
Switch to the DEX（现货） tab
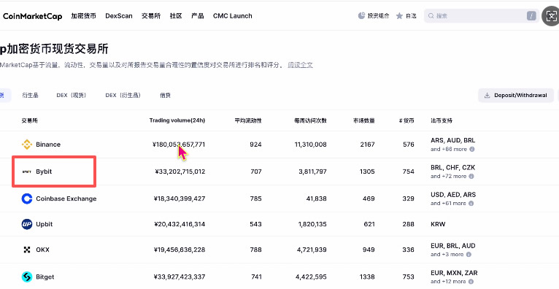(72, 96)
